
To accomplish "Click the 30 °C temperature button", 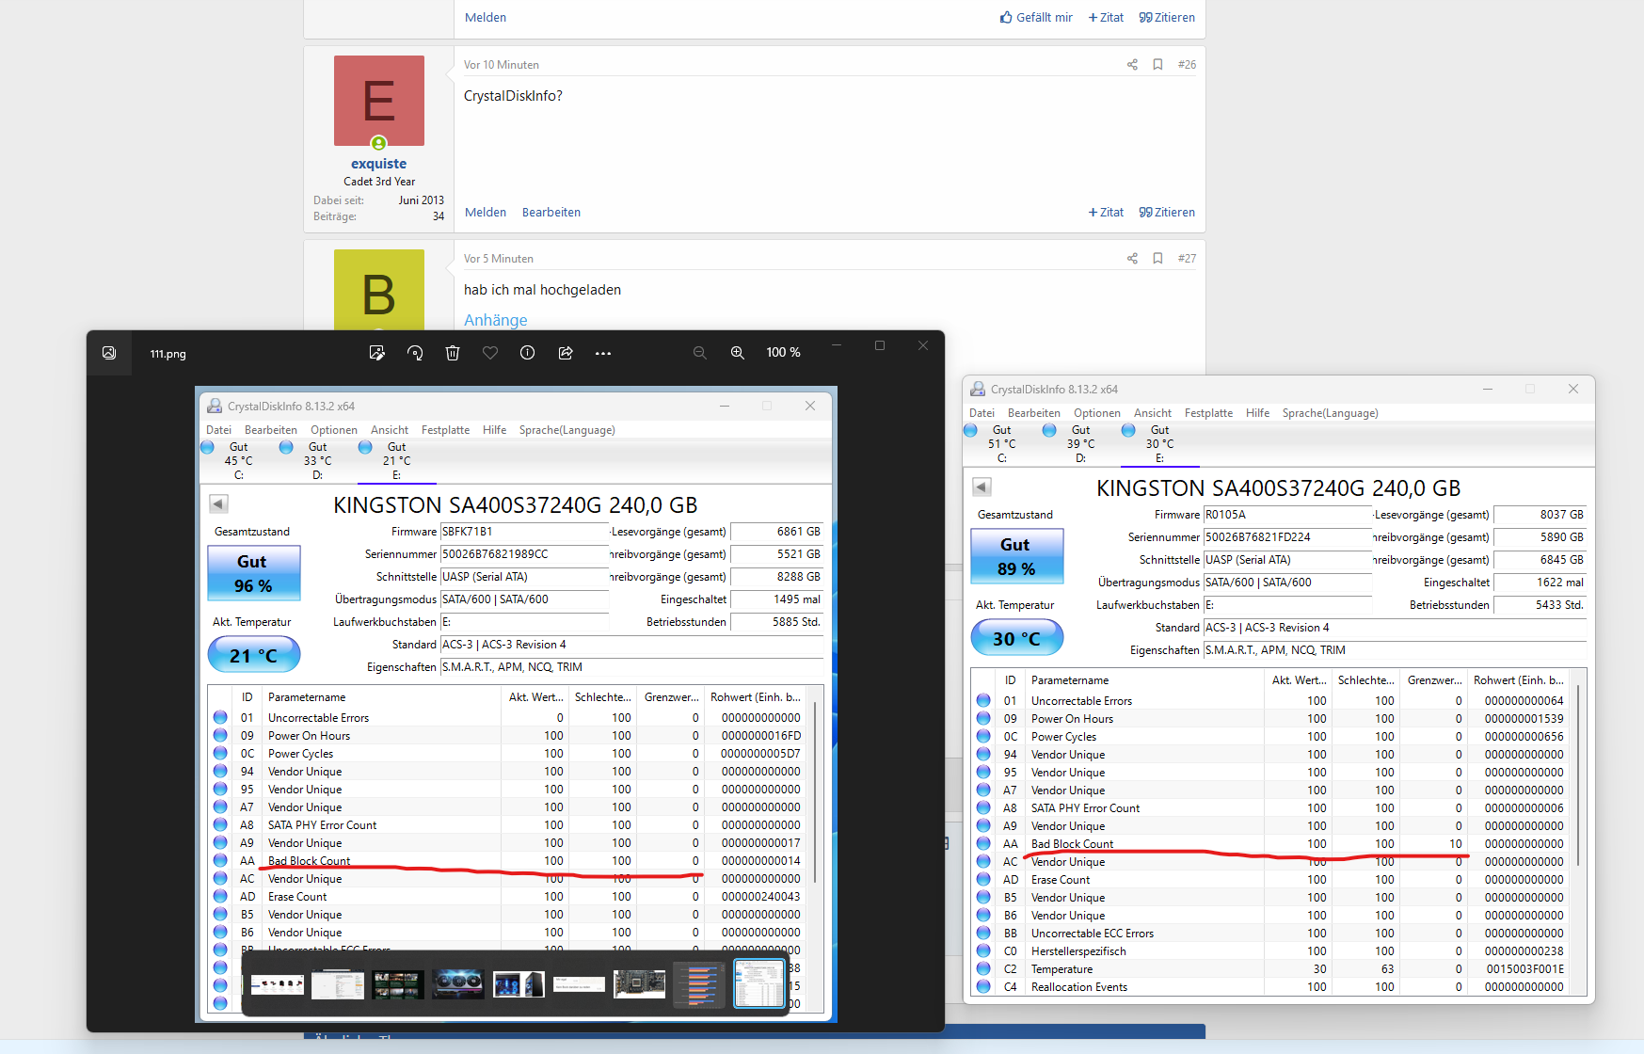I will click(x=1016, y=638).
